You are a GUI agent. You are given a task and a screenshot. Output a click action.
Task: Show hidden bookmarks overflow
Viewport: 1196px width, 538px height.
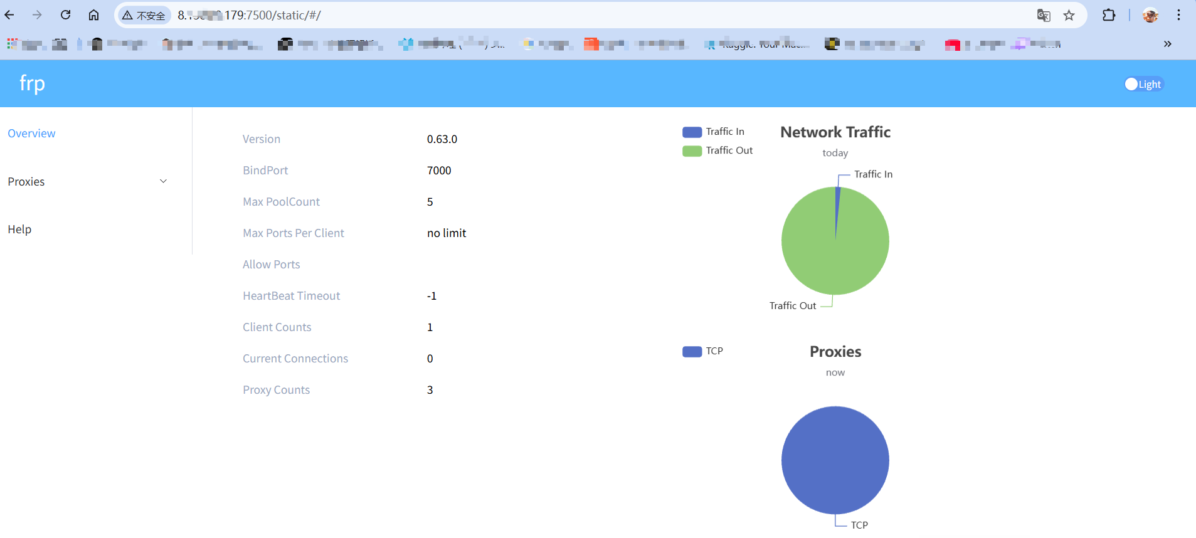click(1167, 44)
